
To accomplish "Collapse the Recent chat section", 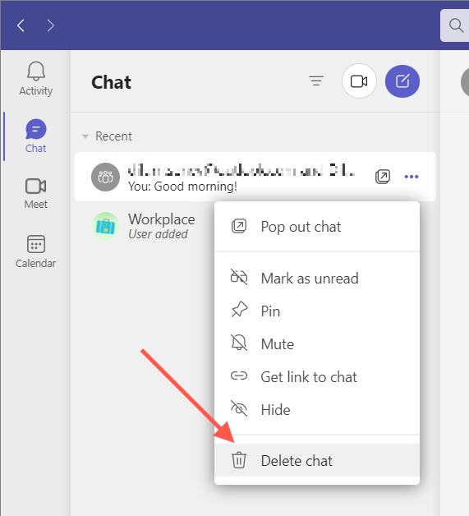I will [x=85, y=136].
